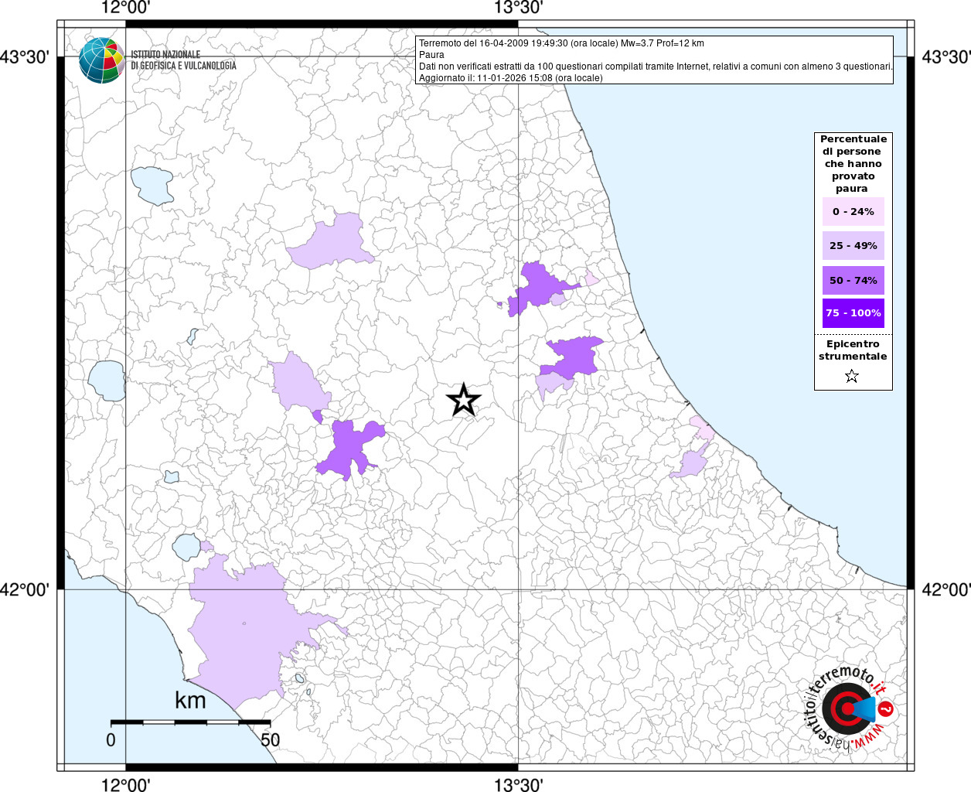
Task: Click the INGV globe logo
Action: pos(101,60)
